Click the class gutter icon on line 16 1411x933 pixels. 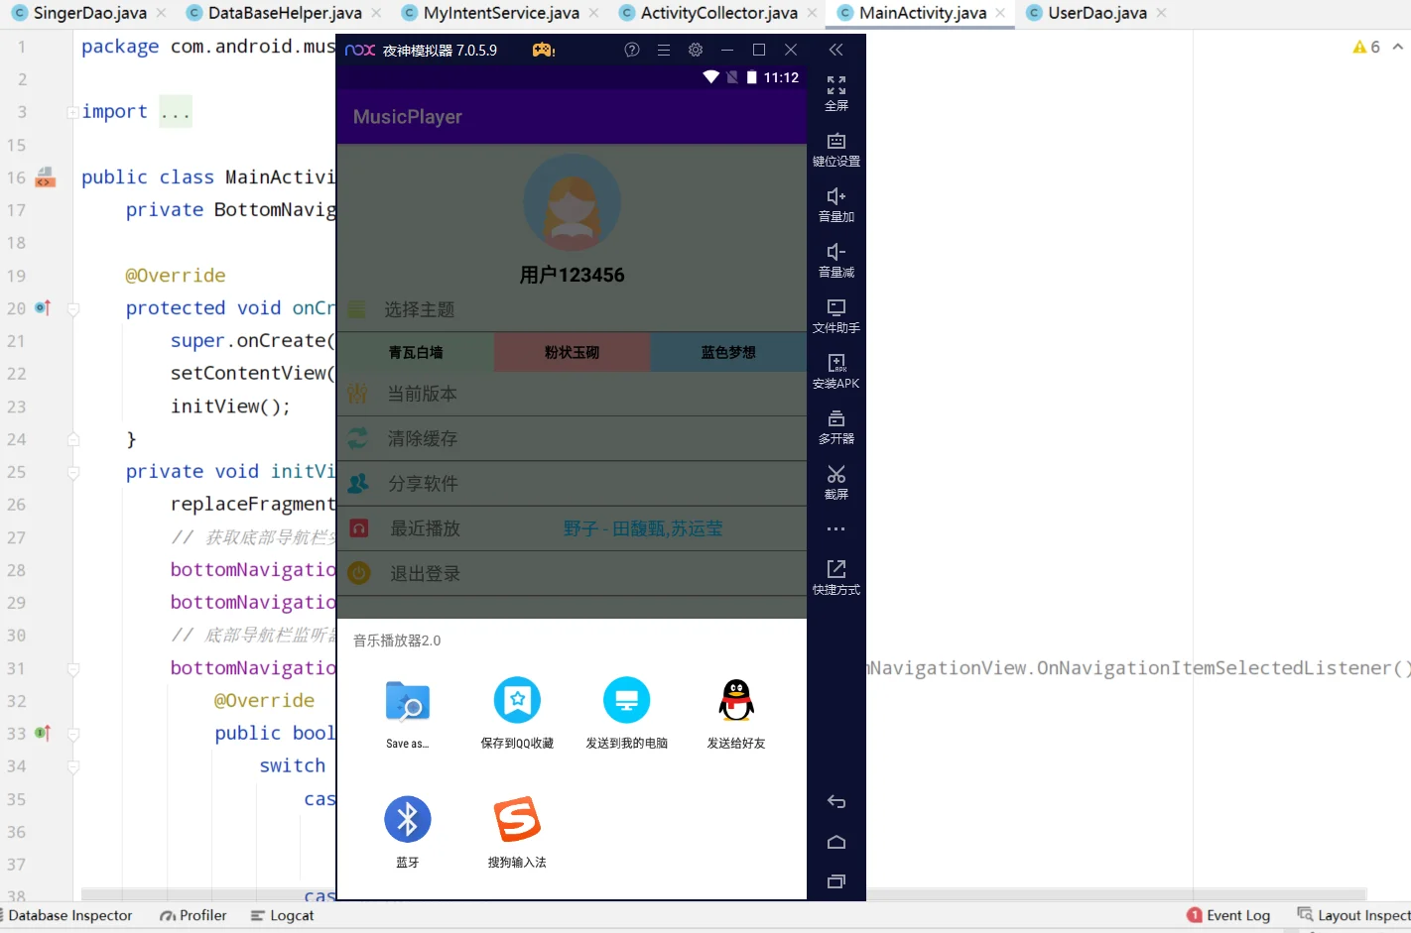tap(46, 177)
